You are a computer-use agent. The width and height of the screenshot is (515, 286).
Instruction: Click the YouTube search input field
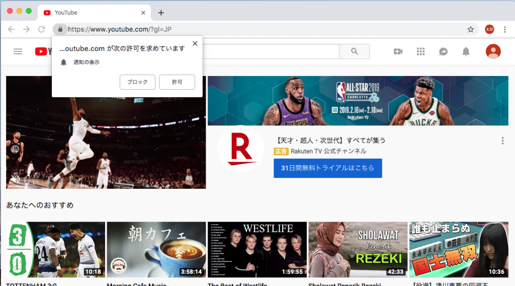[x=271, y=51]
